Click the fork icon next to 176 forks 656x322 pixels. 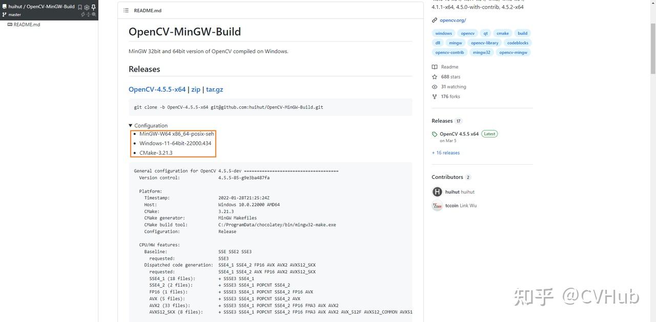(435, 96)
